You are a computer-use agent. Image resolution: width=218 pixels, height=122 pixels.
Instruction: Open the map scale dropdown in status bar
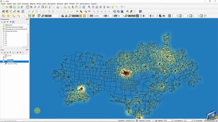pos(153,121)
